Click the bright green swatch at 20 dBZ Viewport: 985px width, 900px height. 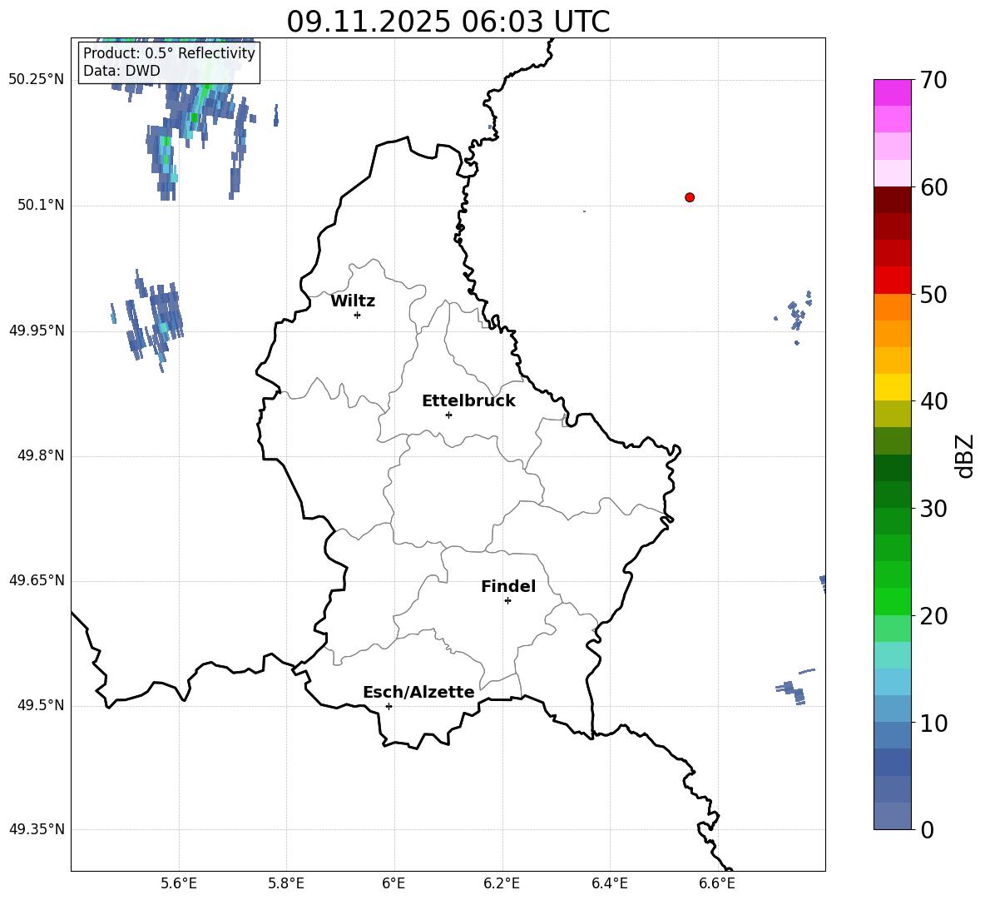892,601
